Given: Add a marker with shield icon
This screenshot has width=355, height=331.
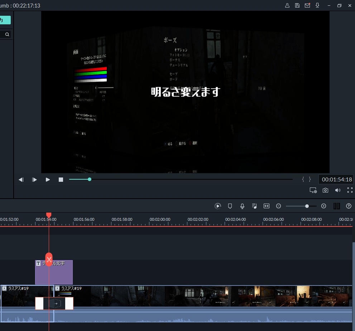Looking at the screenshot, I should pos(230,206).
